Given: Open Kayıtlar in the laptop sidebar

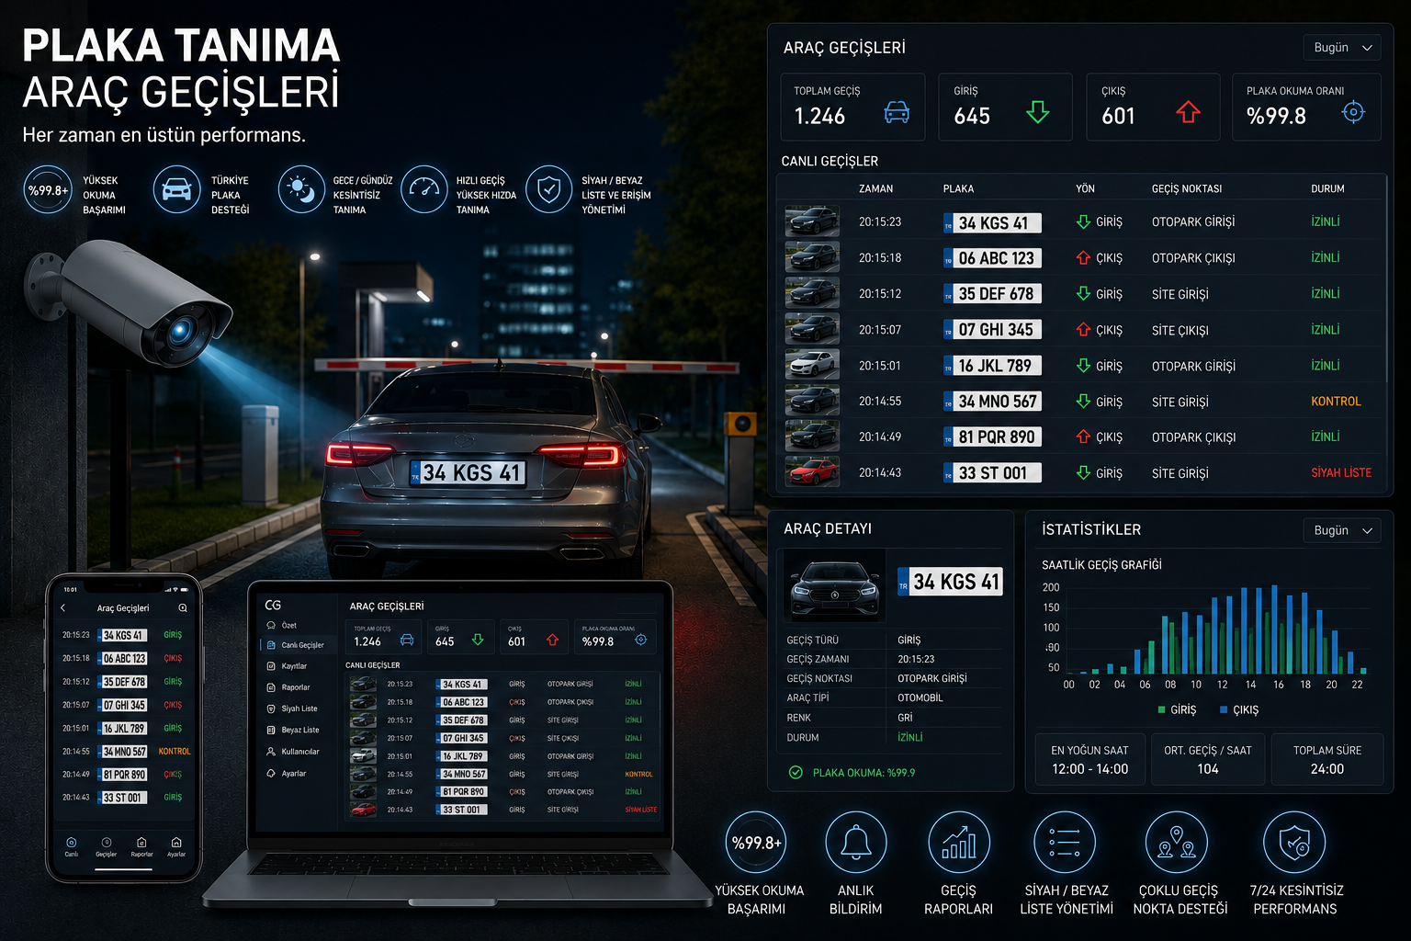Looking at the screenshot, I should 287,666.
